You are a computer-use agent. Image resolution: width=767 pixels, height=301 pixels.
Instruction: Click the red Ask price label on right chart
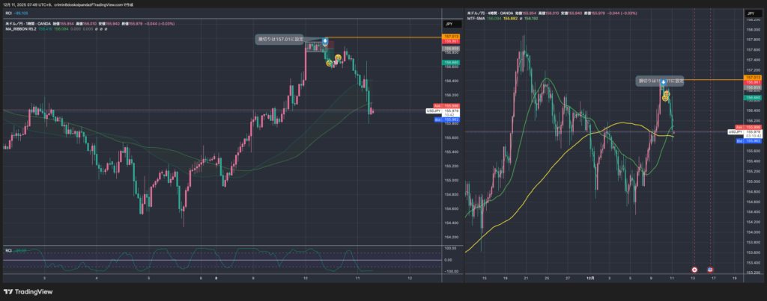[x=752, y=128]
